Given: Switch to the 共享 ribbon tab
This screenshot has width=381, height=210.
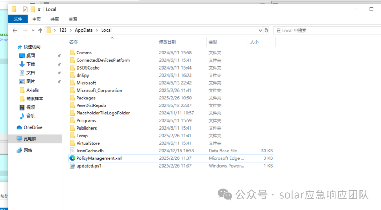Looking at the screenshot, I should 55,19.
